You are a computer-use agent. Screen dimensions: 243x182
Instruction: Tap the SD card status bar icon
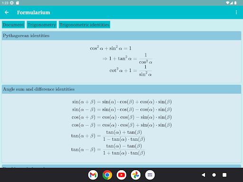18,3
